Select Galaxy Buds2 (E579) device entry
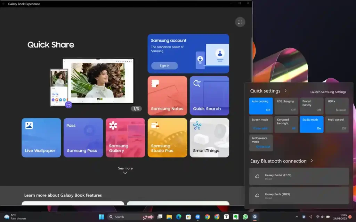Image resolution: width=356 pixels, height=222 pixels. point(299,176)
